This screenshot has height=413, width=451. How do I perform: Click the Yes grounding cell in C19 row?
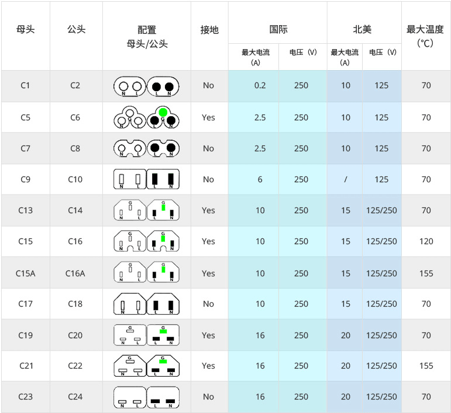[x=208, y=335]
